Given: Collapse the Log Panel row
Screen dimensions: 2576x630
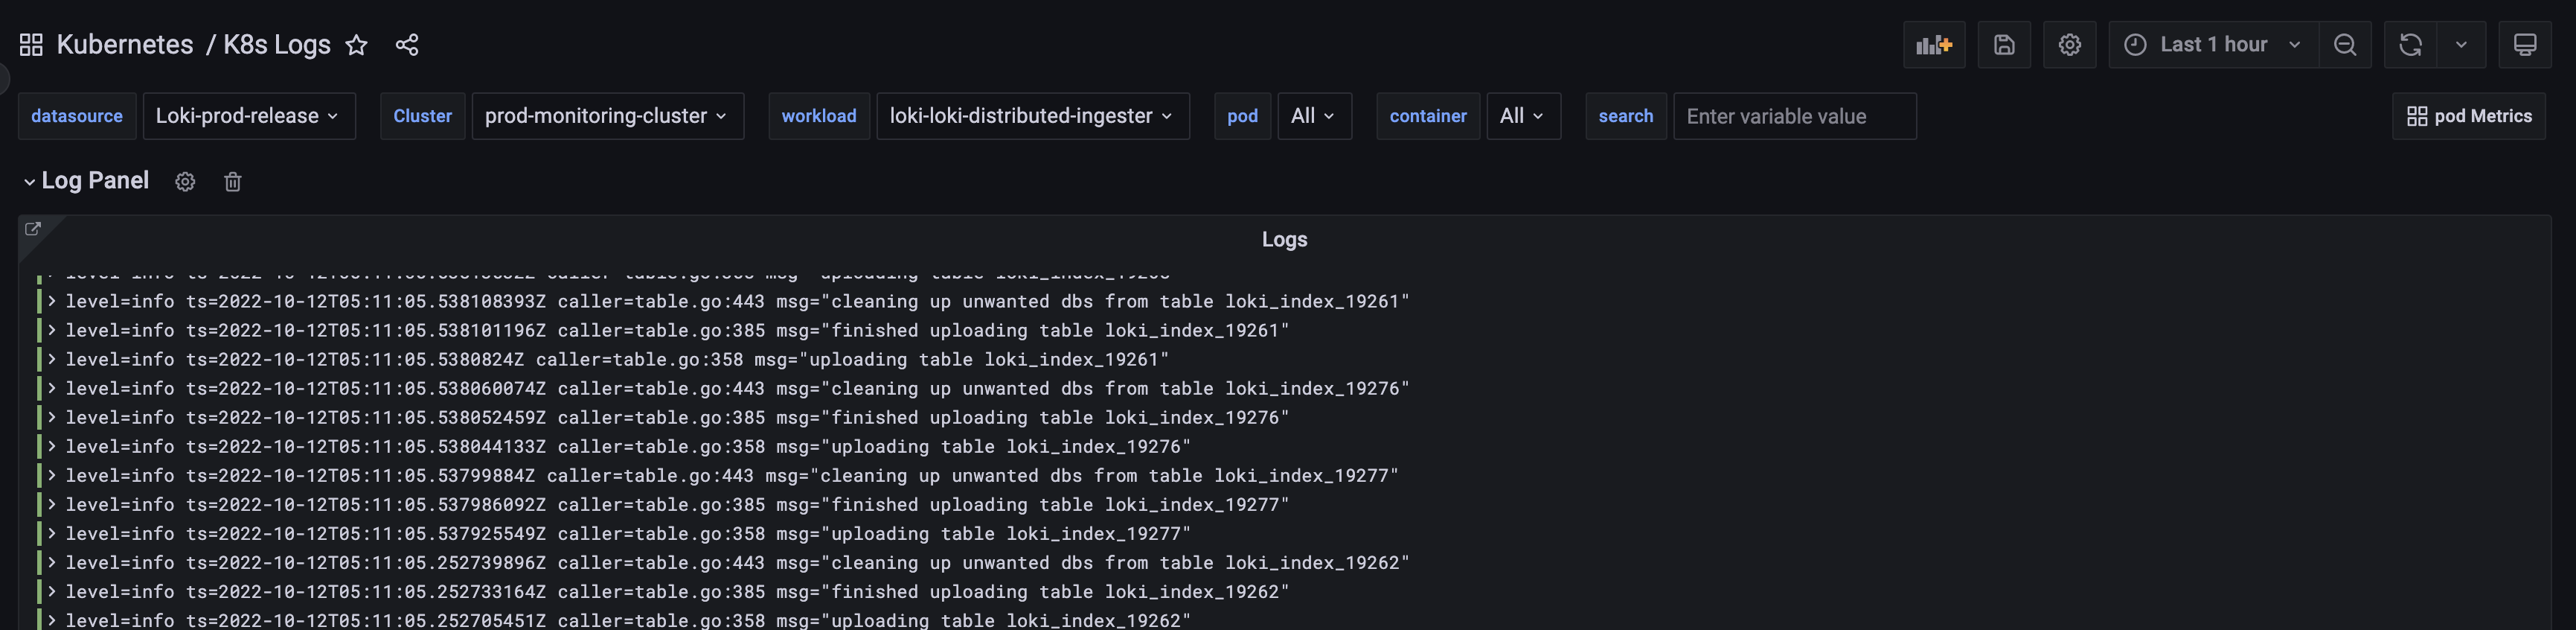Looking at the screenshot, I should pos(30,181).
